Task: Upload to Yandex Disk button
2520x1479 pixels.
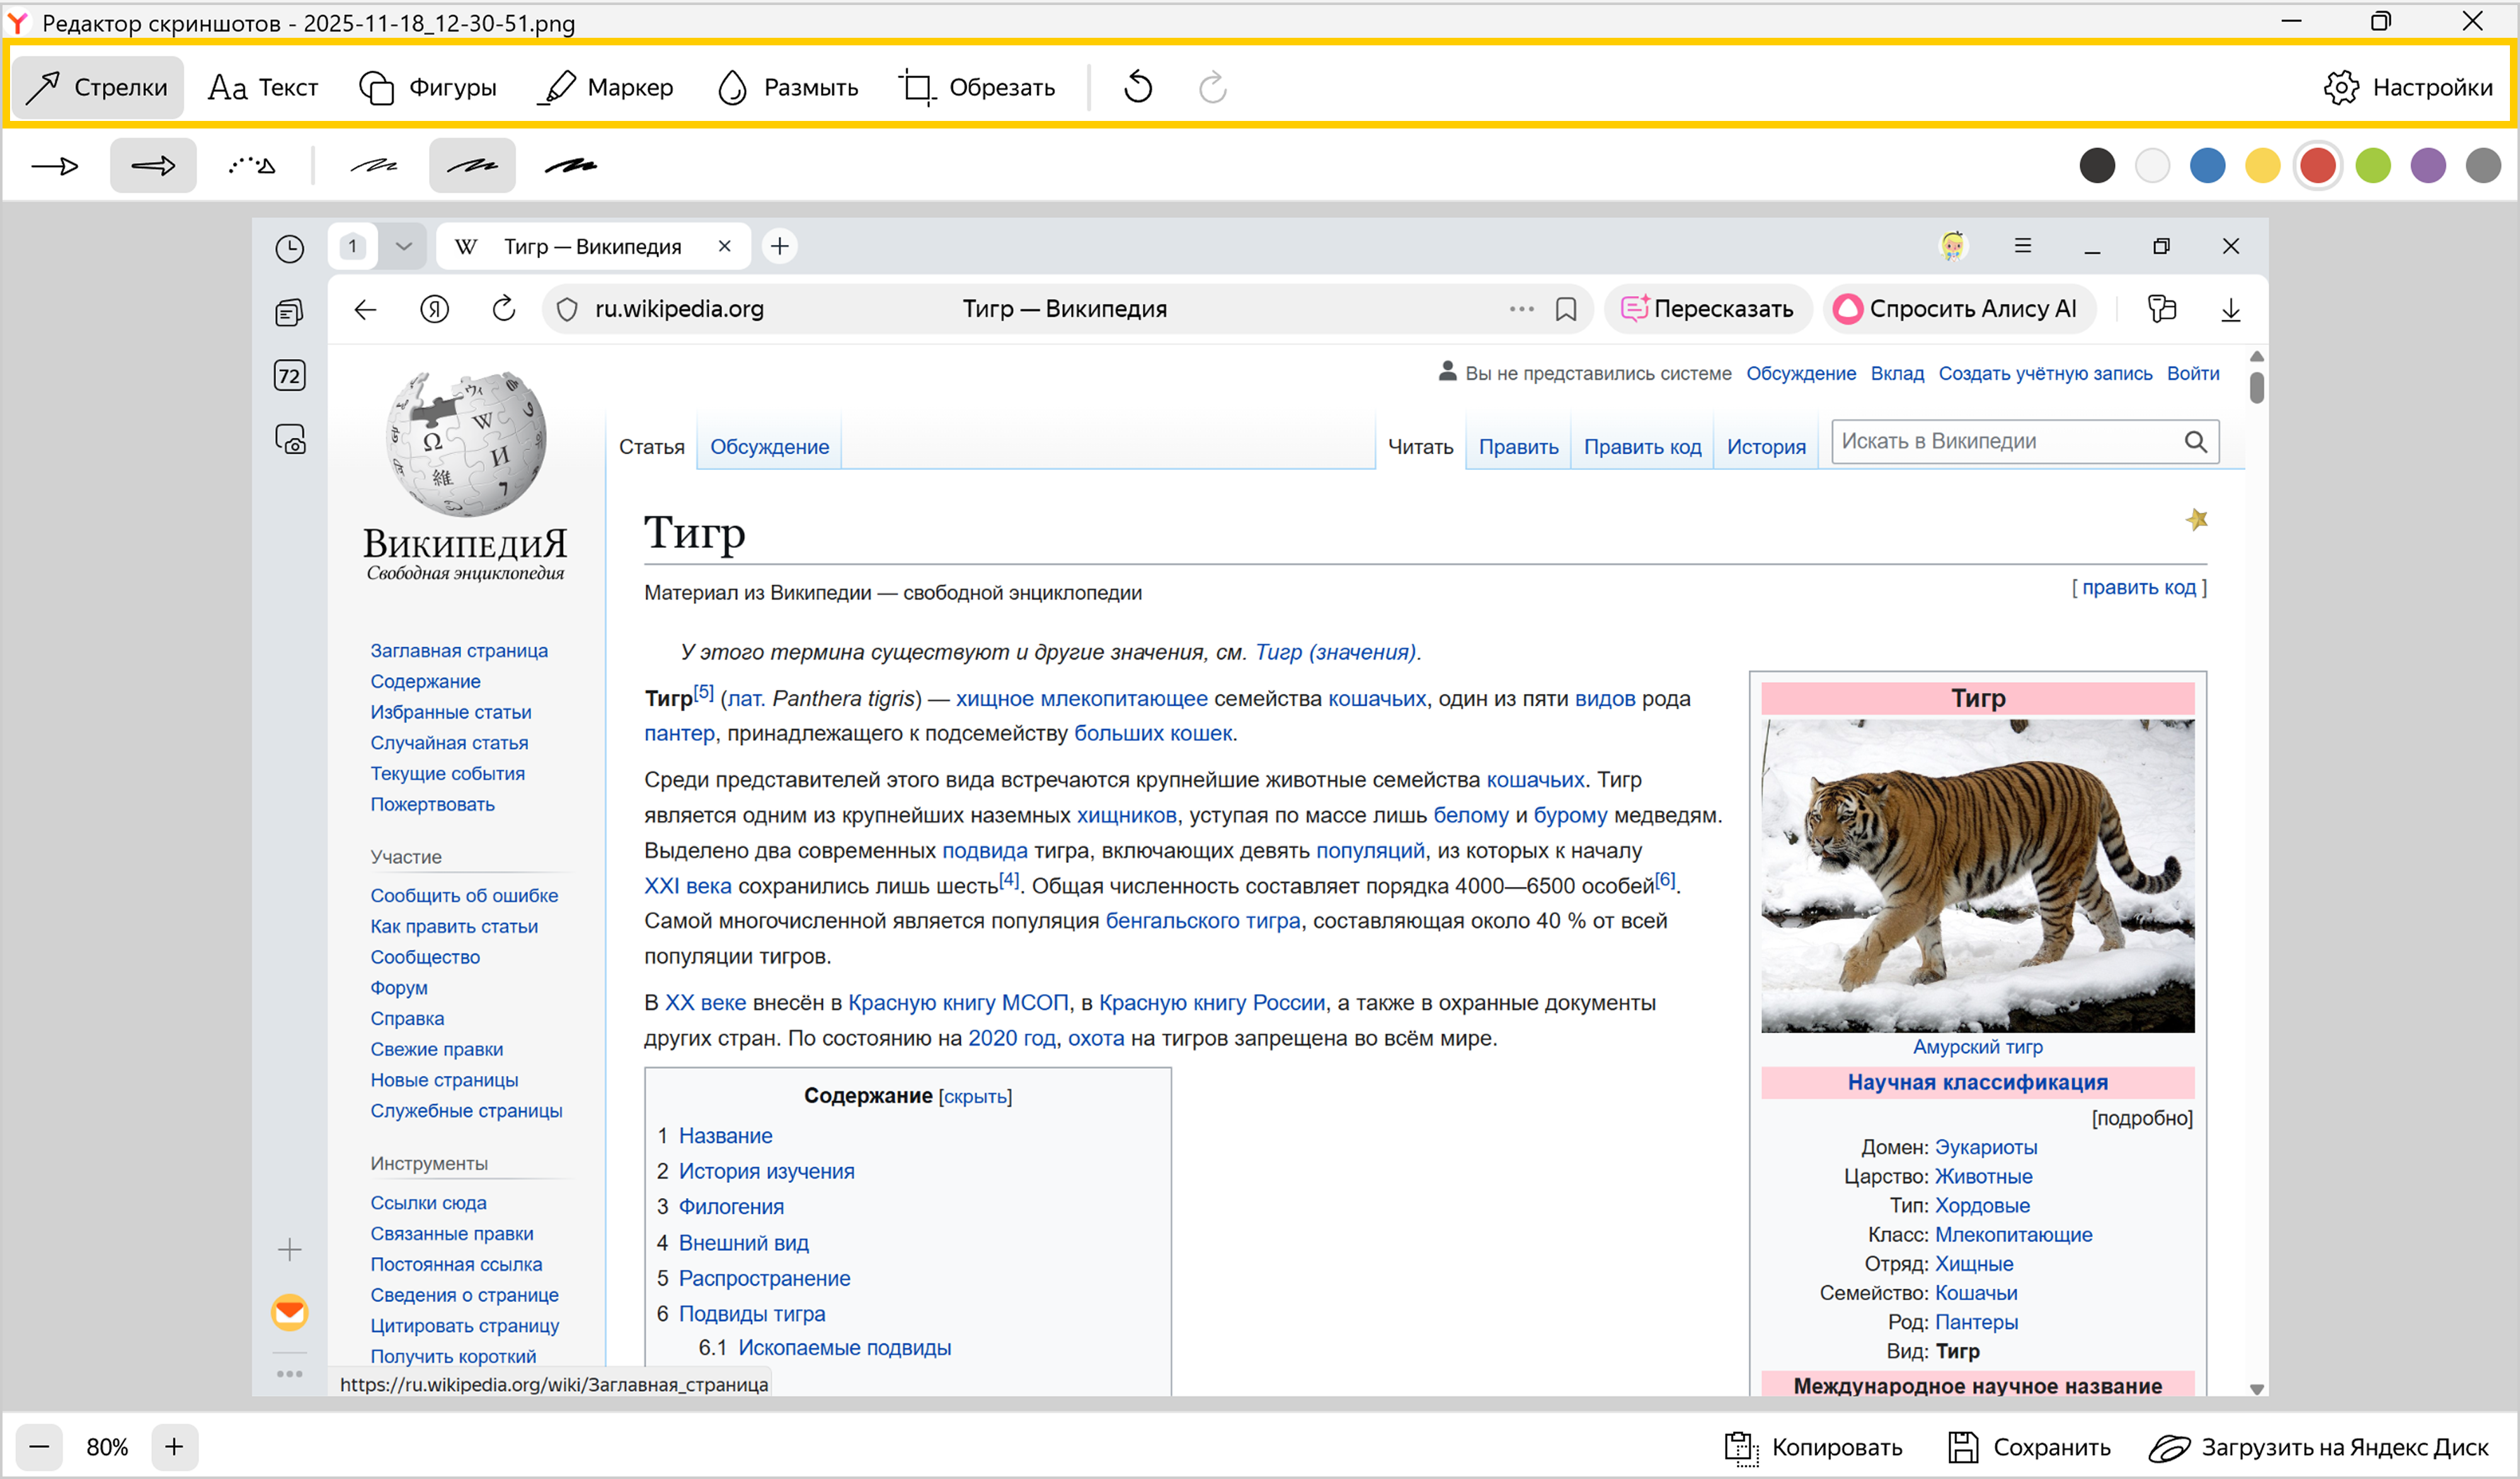Action: click(x=2319, y=1446)
